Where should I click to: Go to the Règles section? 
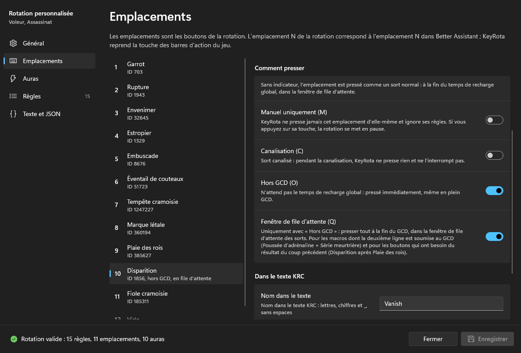tap(49, 96)
